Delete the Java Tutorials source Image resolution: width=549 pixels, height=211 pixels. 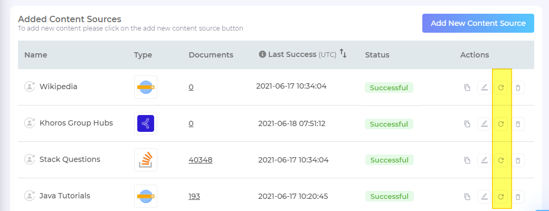pos(518,197)
